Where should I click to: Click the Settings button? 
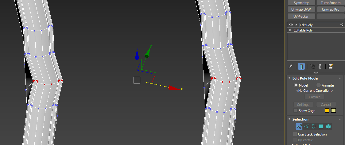click(303, 104)
